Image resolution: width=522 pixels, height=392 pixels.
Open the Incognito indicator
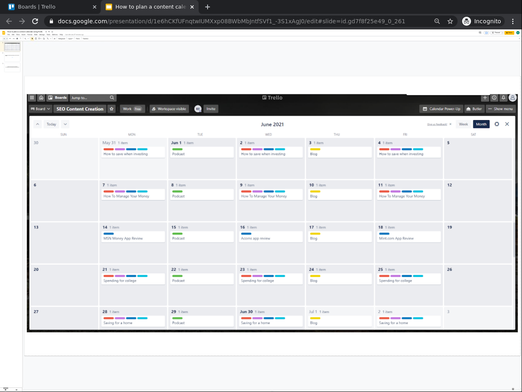click(x=482, y=21)
